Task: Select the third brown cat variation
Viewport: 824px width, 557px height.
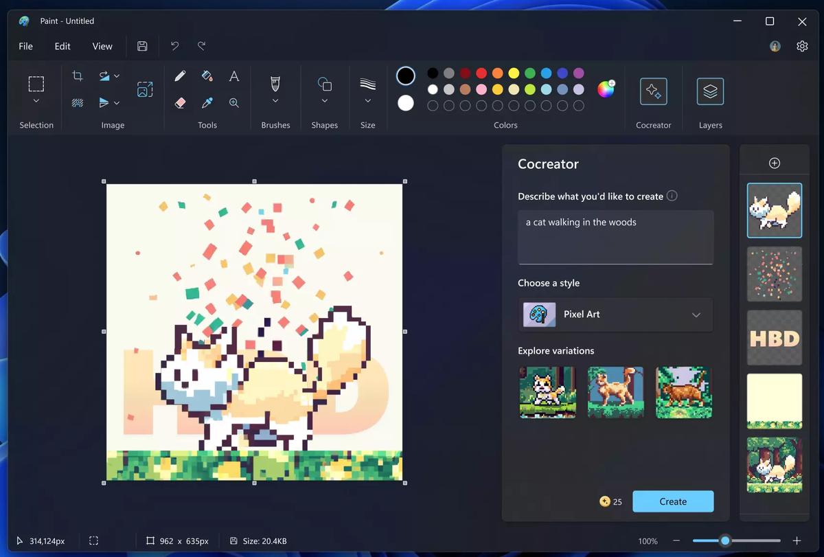Action: coord(684,392)
